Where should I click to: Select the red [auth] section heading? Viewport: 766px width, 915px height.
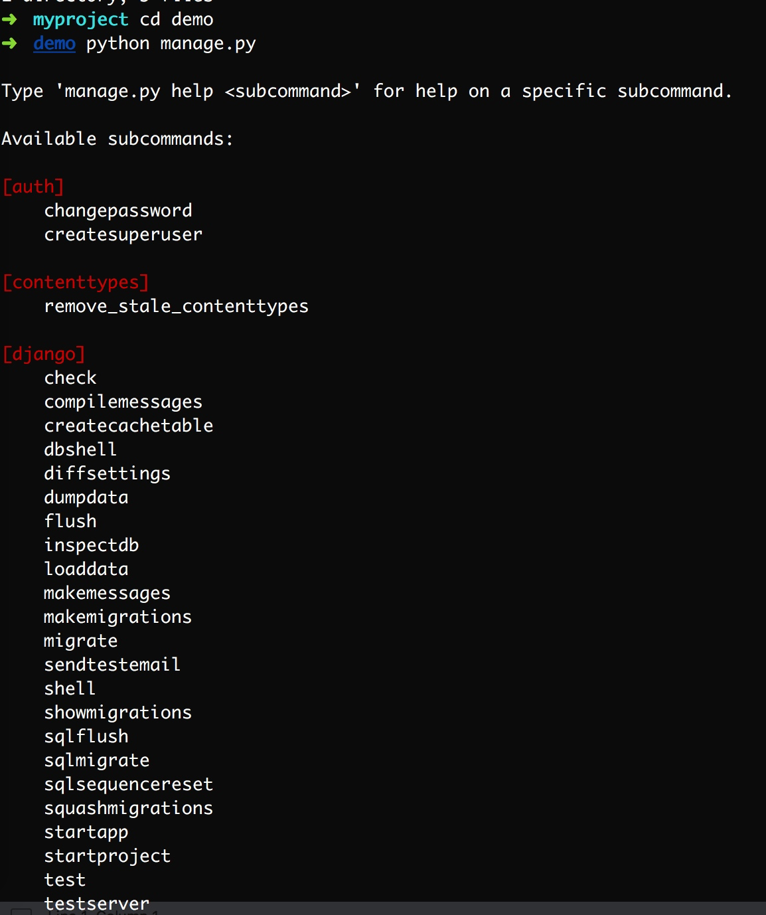coord(33,187)
